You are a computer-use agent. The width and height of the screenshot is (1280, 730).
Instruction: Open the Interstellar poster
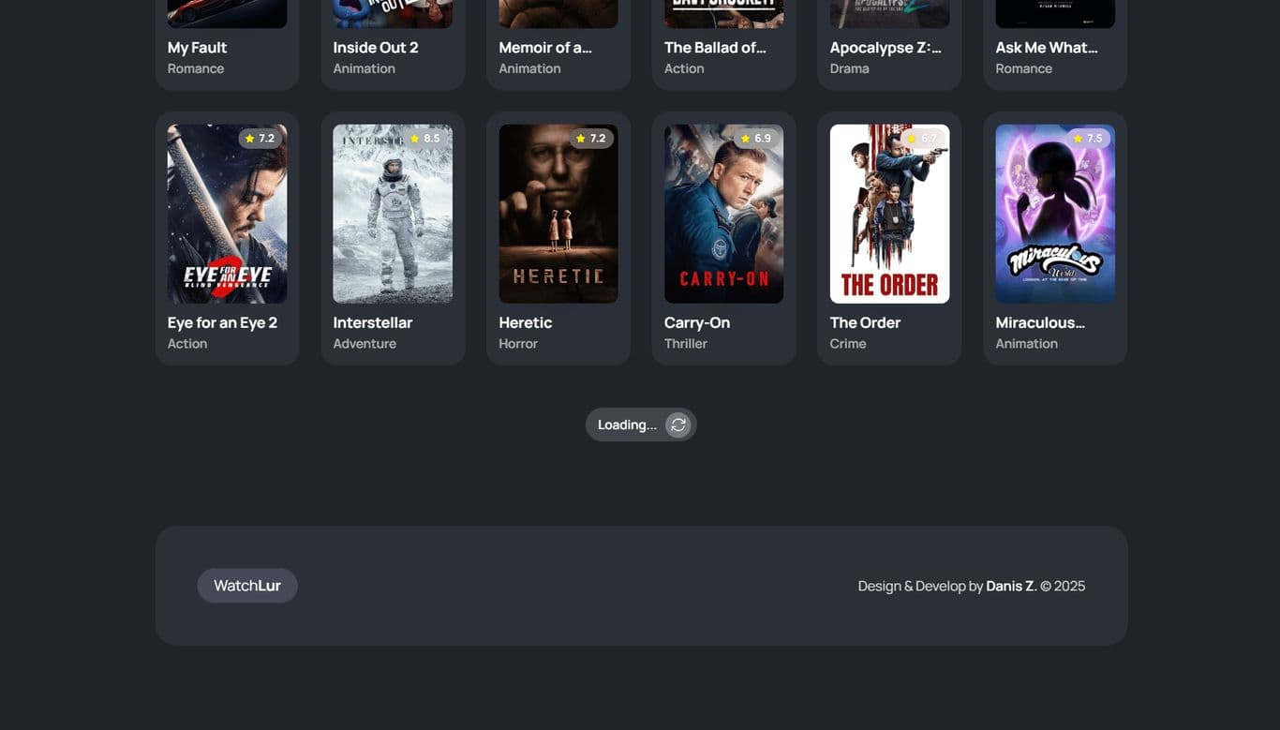click(x=393, y=214)
